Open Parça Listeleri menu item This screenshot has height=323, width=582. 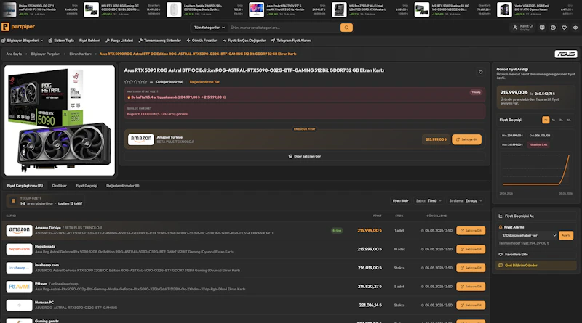pyautogui.click(x=119, y=41)
